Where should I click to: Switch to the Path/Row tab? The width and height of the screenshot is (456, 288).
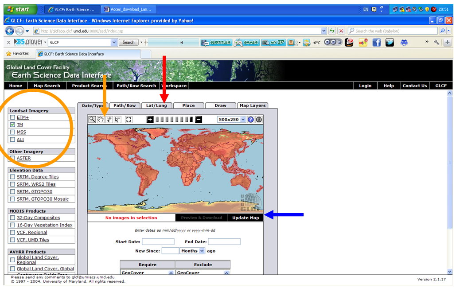pos(125,105)
